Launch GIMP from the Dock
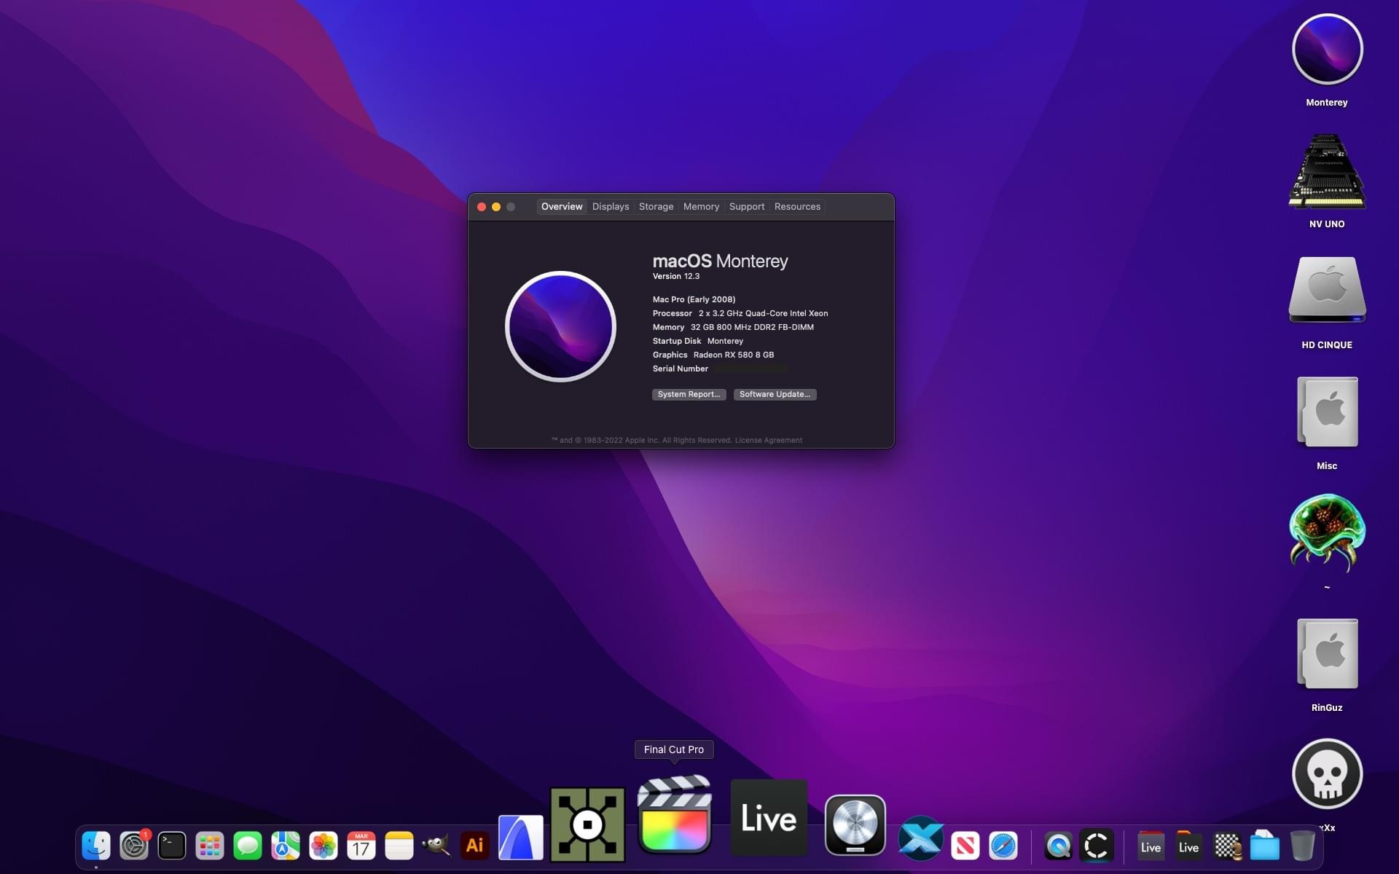1399x874 pixels. [x=436, y=846]
